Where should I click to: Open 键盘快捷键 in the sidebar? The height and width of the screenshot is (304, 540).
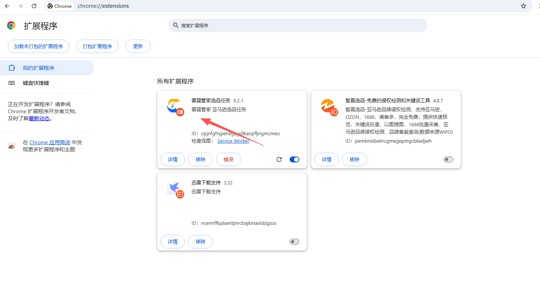click(x=36, y=83)
